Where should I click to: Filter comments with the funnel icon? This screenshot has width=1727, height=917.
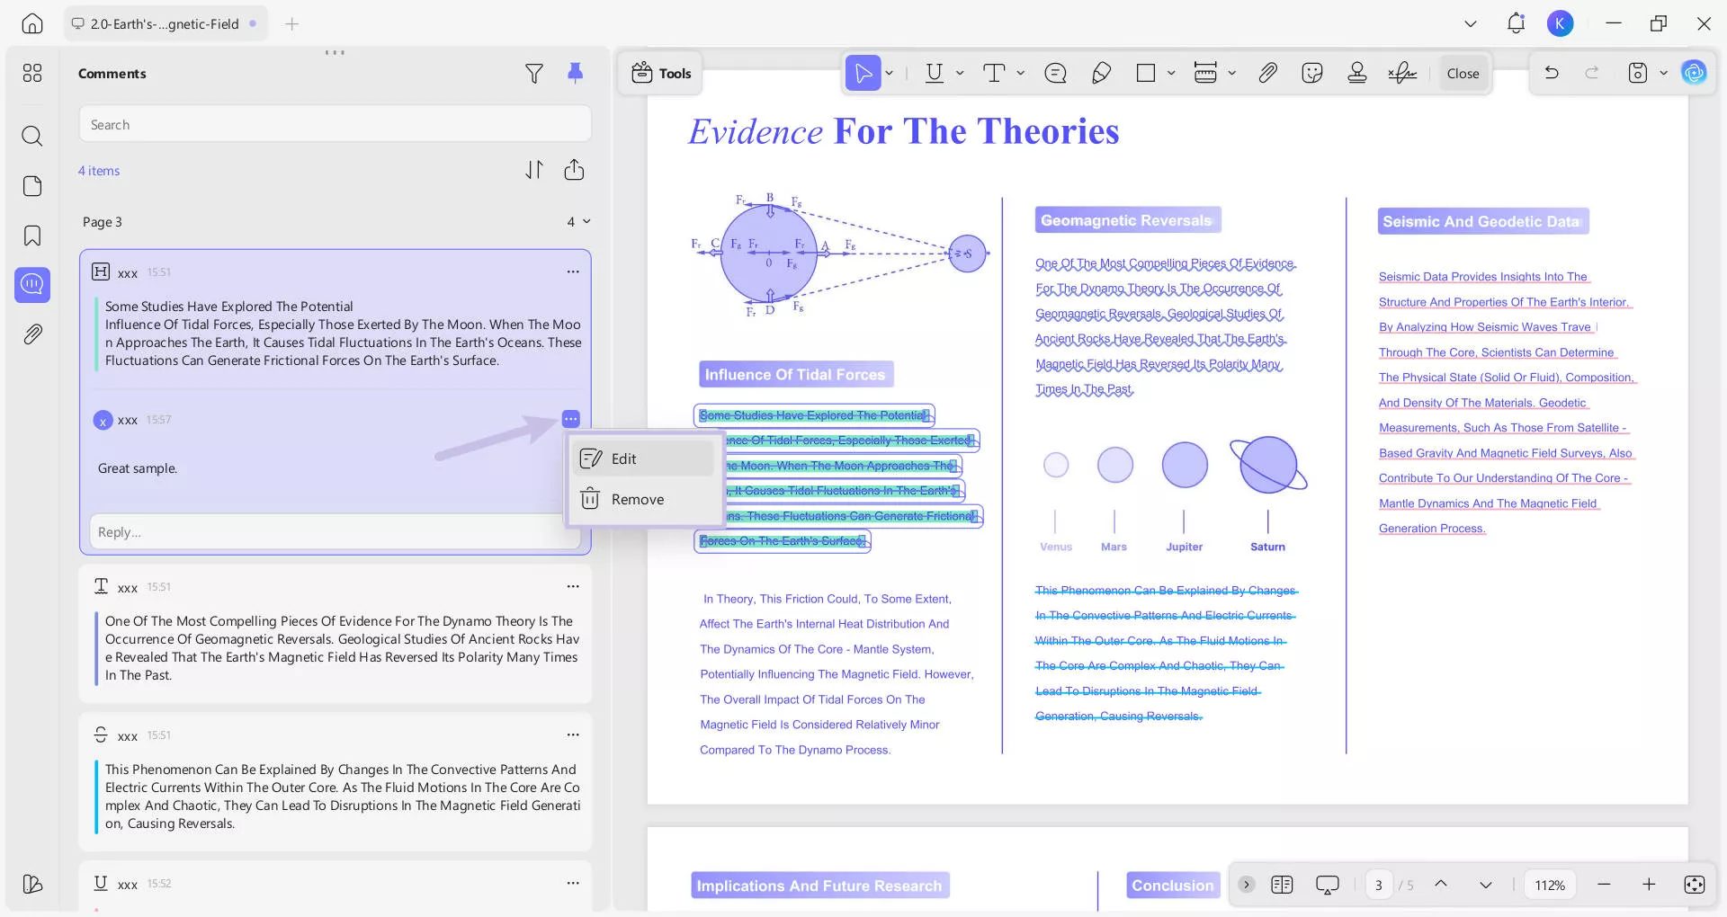pos(534,74)
